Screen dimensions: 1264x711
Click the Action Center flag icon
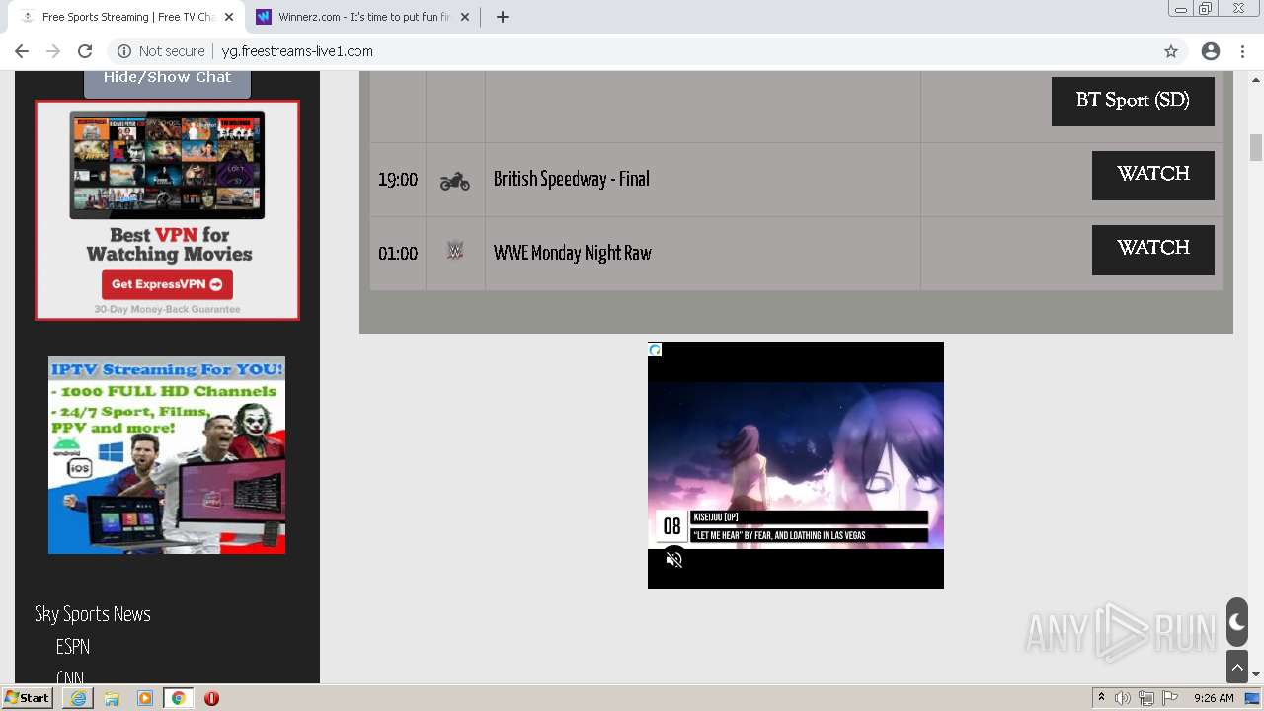(1169, 698)
